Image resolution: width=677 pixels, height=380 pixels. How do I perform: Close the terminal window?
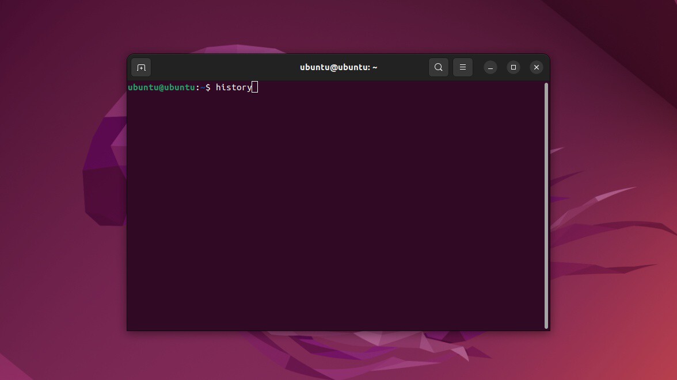pos(537,67)
